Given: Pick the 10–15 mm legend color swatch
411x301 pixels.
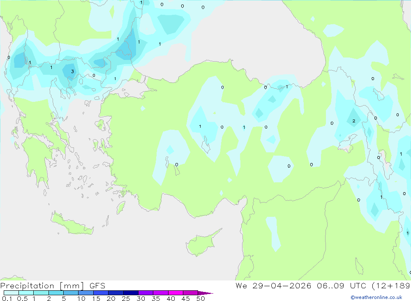Looking at the screenshot, I should [x=86, y=293].
